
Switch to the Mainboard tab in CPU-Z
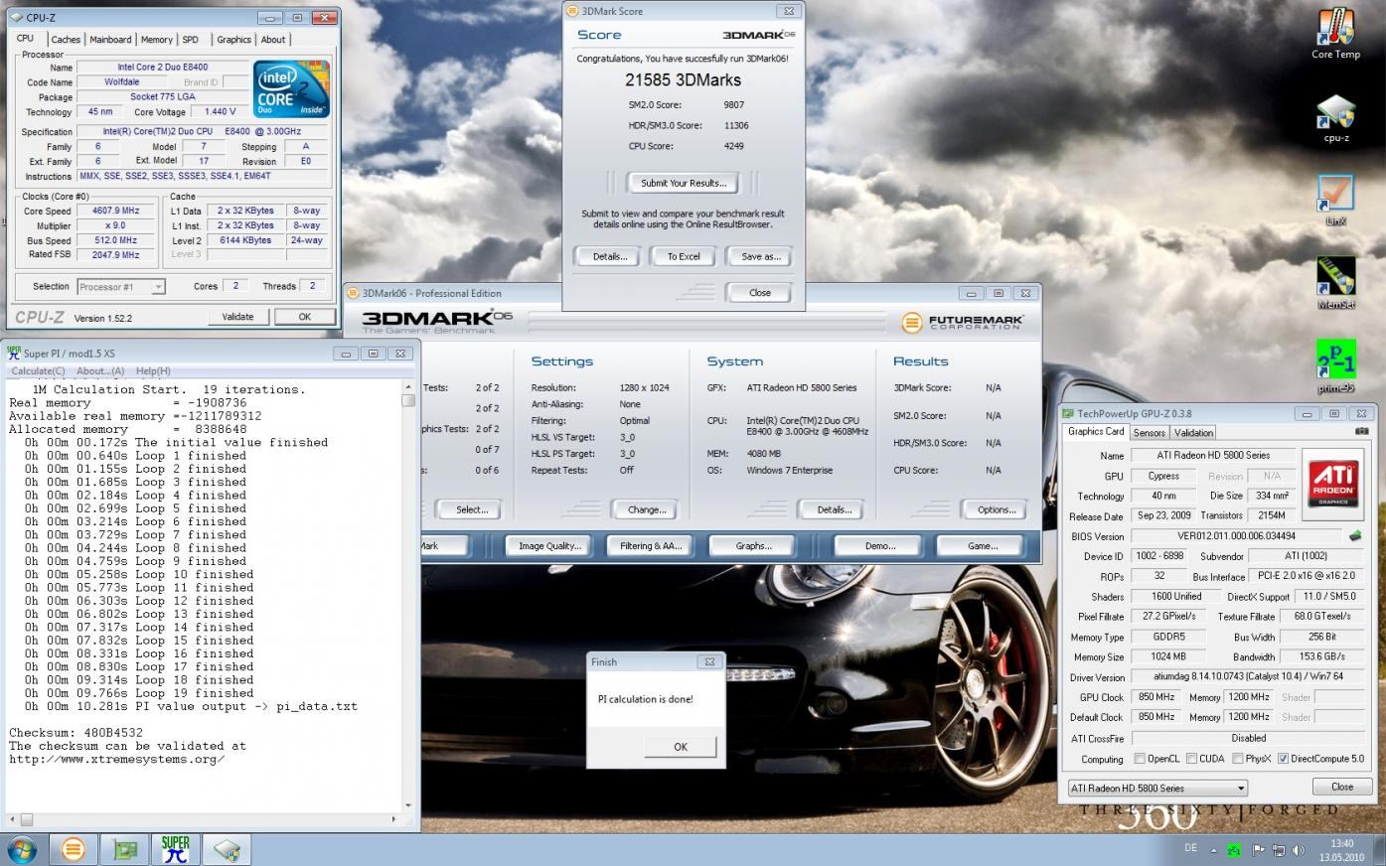[x=110, y=40]
